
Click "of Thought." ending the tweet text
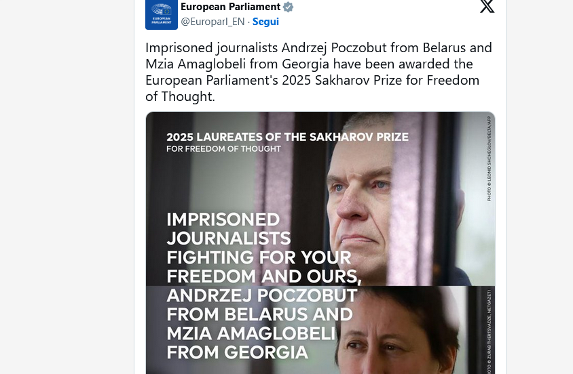pyautogui.click(x=180, y=97)
